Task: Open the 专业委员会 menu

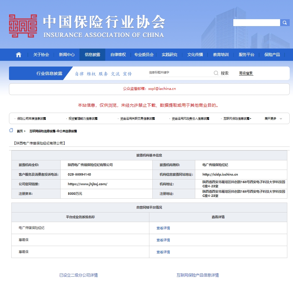Action: [x=144, y=55]
